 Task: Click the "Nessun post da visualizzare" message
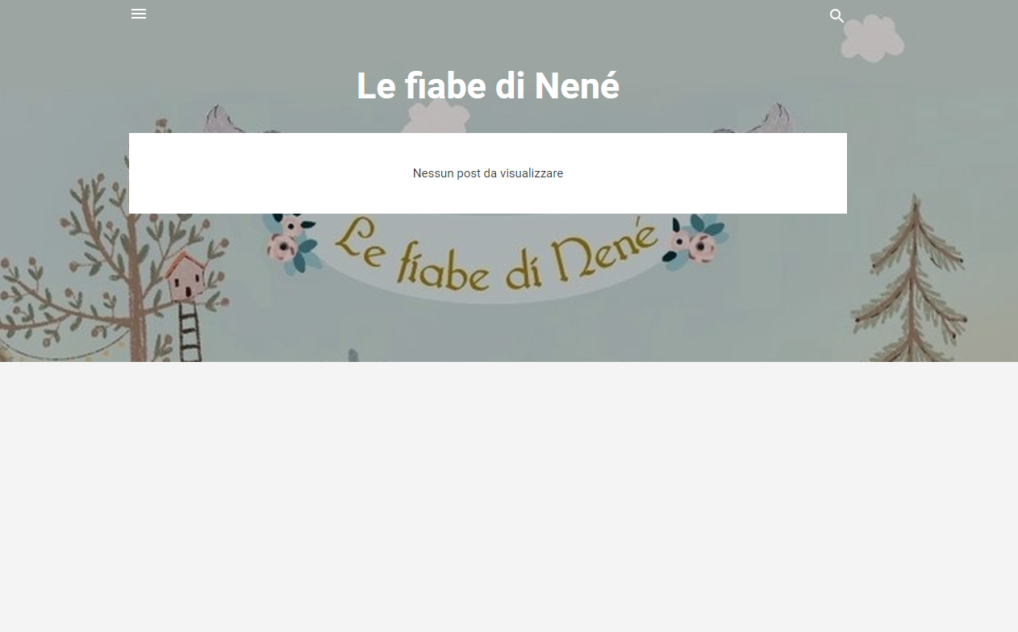coord(488,173)
